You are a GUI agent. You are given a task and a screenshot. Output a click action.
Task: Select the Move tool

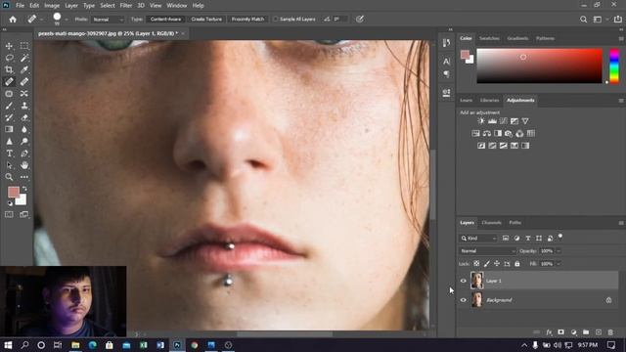[x=9, y=46]
